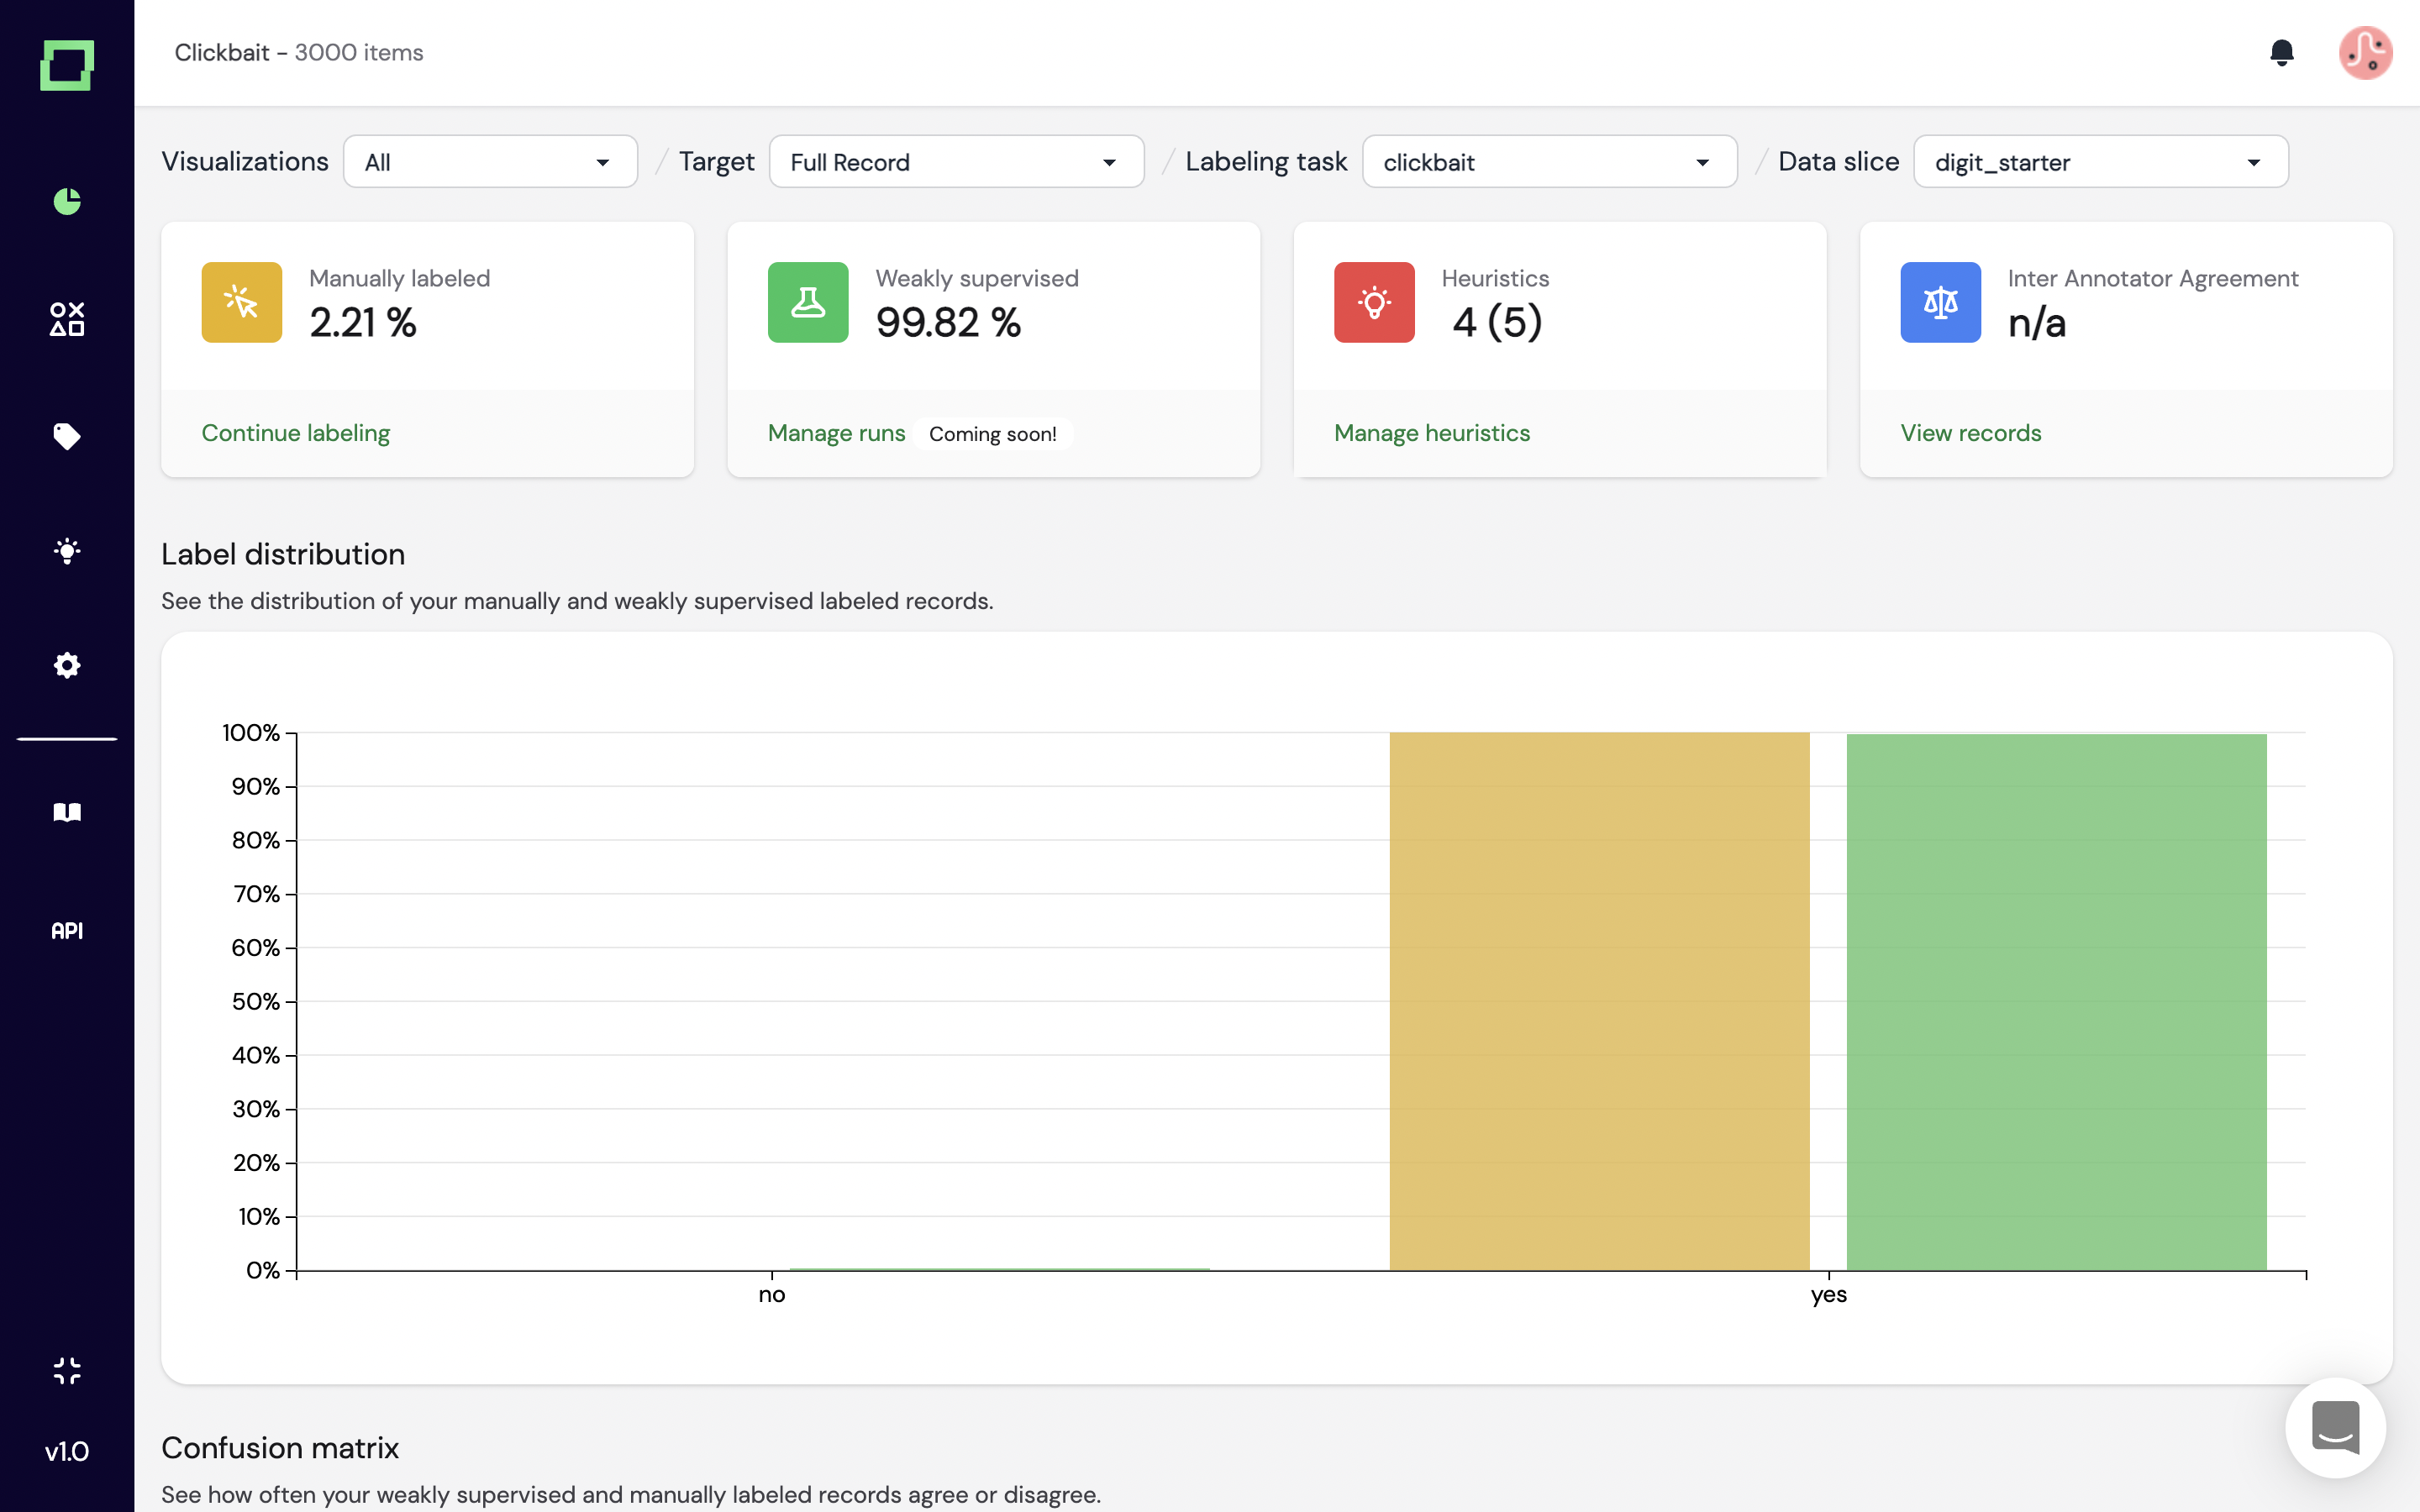The height and width of the screenshot is (1512, 2420).
Task: Open the data browser shapes icon
Action: (67, 319)
